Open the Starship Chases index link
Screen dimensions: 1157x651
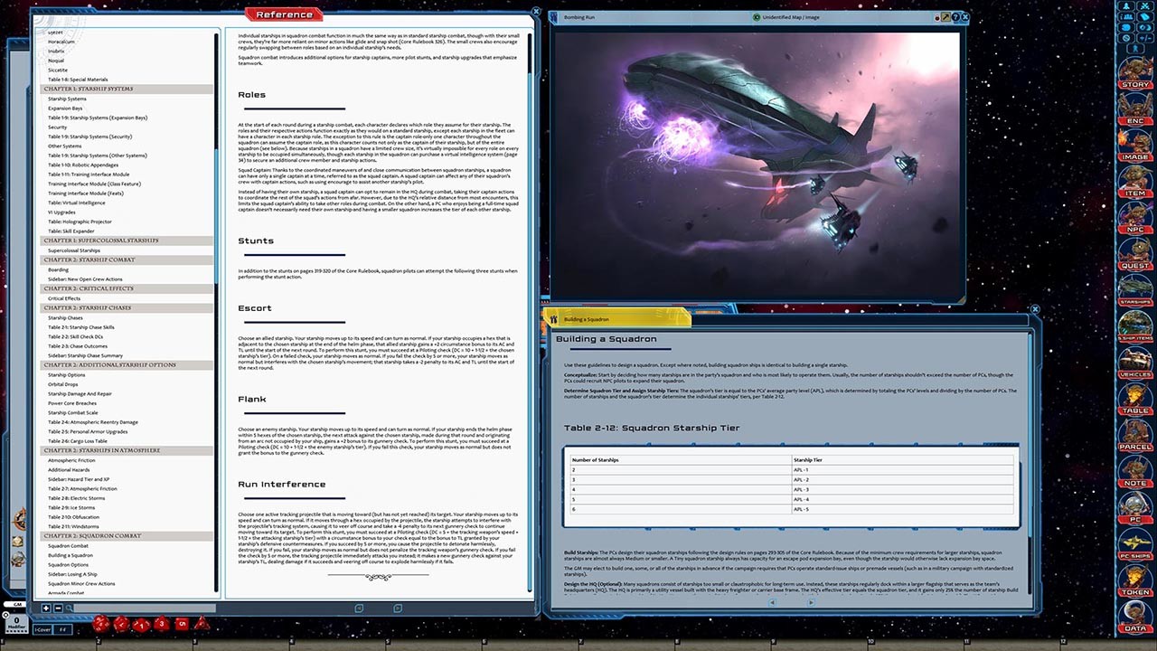[66, 317]
